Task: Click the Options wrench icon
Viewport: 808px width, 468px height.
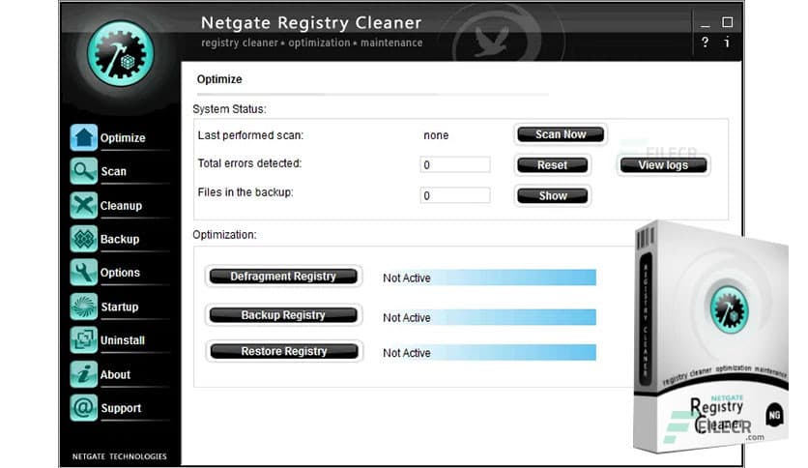Action: pos(83,272)
